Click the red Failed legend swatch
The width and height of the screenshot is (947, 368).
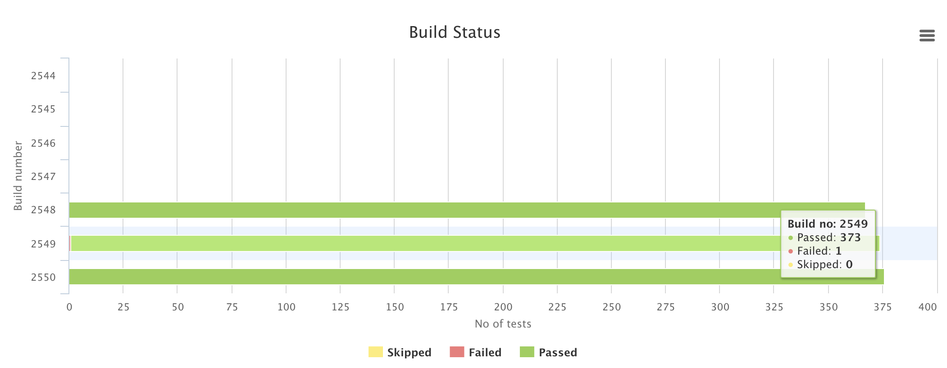(x=456, y=352)
